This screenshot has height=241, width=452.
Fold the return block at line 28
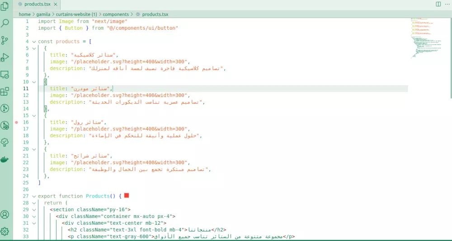pos(34,203)
